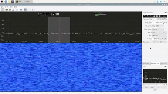
Task: Undock the Receiver Options panel
Action: 165,13
